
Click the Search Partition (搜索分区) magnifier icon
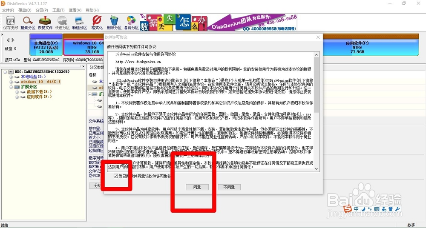28,23
